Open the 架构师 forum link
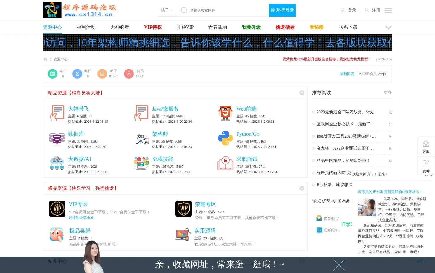This screenshot has width=435, height=273. click(x=160, y=134)
